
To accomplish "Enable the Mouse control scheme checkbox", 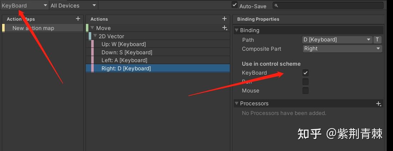I will 305,91.
